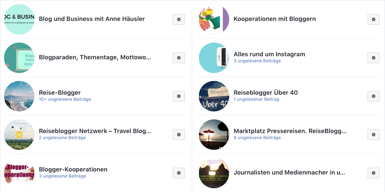Open gear options for Marktplatz Pressereisen group

coord(374,135)
